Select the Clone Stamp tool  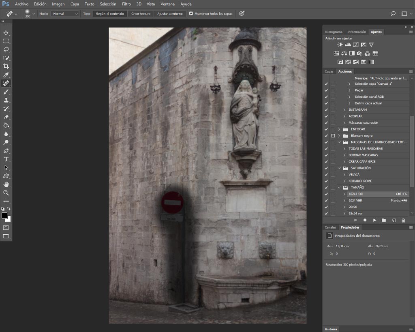pos(6,101)
